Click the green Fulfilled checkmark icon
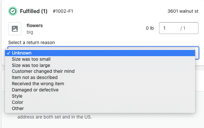 (13, 11)
